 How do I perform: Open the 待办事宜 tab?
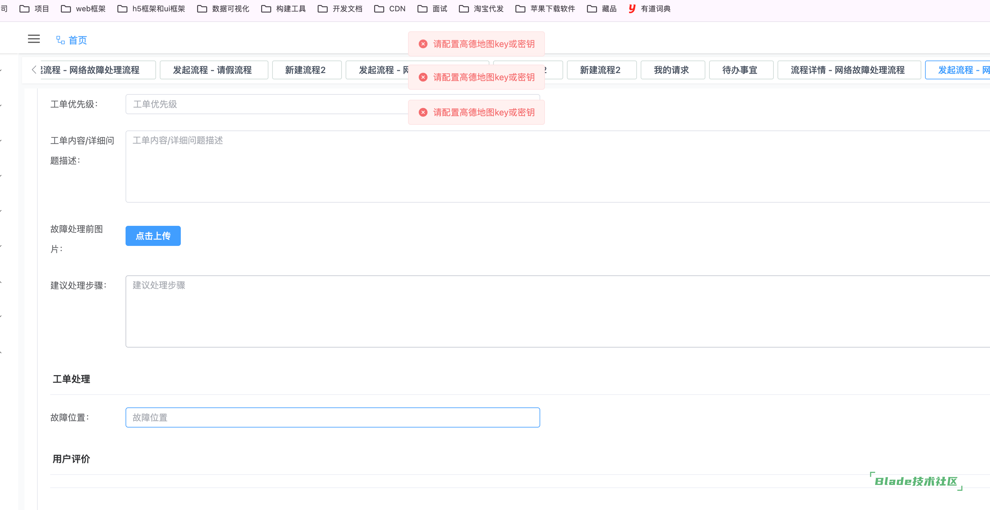pyautogui.click(x=740, y=70)
